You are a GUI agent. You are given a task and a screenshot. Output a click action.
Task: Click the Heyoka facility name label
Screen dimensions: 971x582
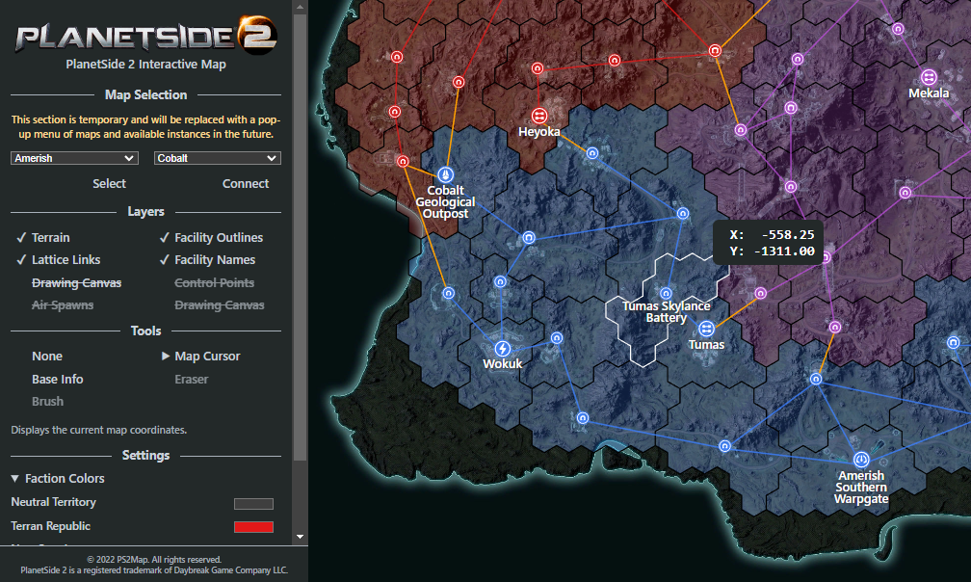tap(538, 132)
